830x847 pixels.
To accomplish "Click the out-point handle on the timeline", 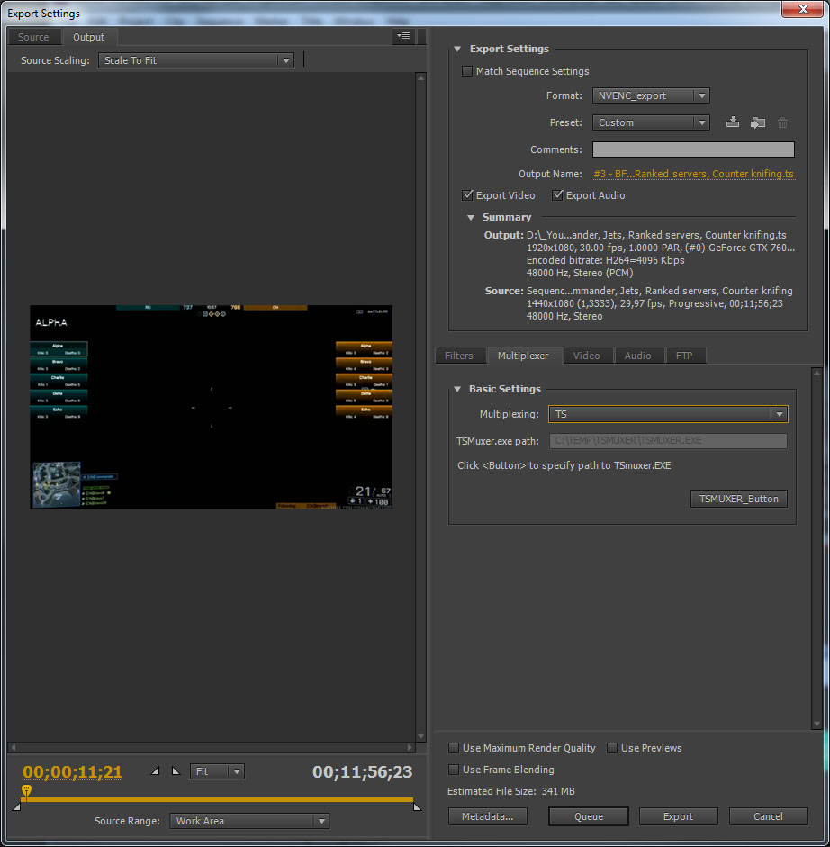I will [417, 806].
